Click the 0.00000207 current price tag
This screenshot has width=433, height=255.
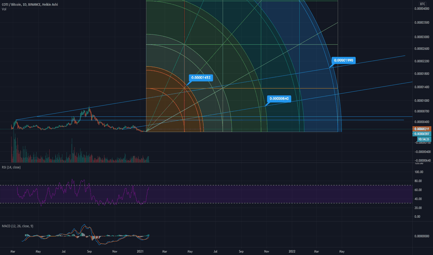pos(422,134)
